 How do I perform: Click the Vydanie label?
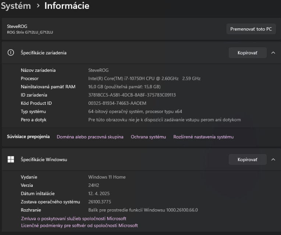point(29,177)
